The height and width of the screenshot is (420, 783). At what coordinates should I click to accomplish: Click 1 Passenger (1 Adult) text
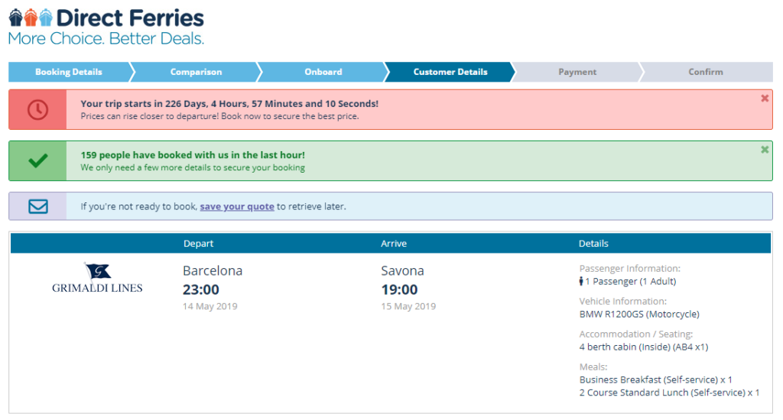click(631, 281)
